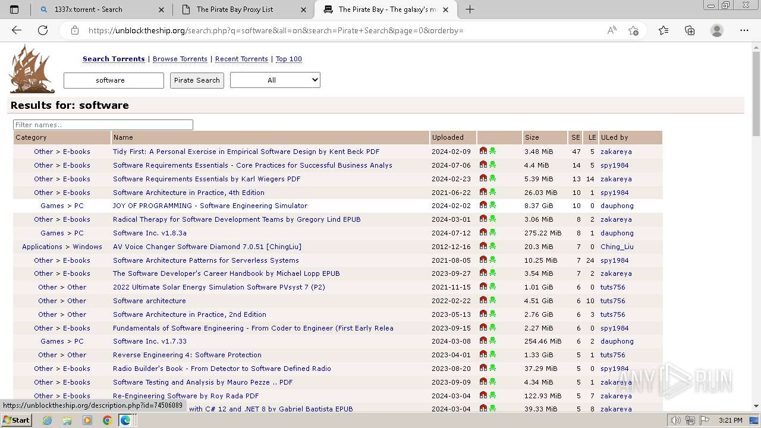Close The Pirate Bay Proxy List tab
The width and height of the screenshot is (761, 428).
(304, 10)
